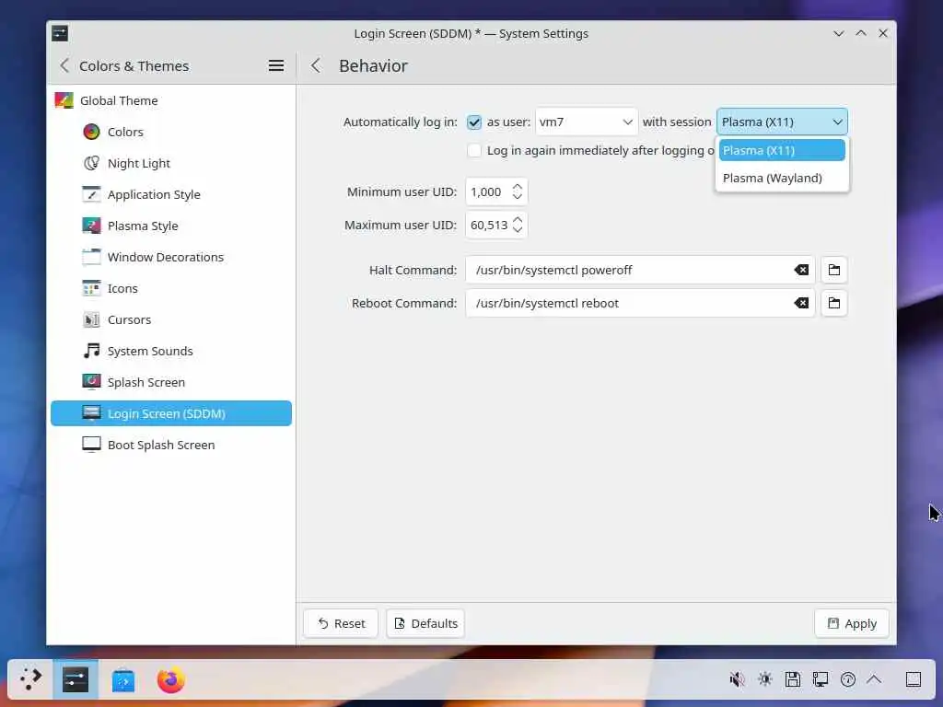
Task: Open the application launcher in the taskbar
Action: (x=30, y=679)
